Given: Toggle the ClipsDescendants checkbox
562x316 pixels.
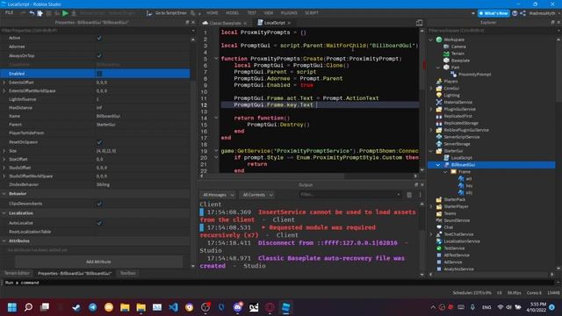Looking at the screenshot, I should [x=99, y=204].
